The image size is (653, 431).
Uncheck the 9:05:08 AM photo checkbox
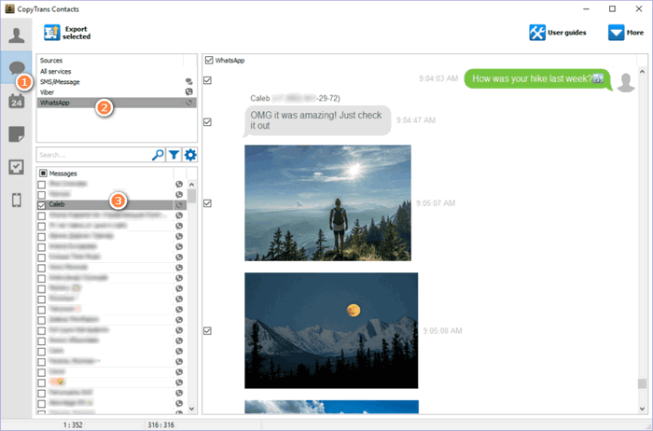pos(207,330)
